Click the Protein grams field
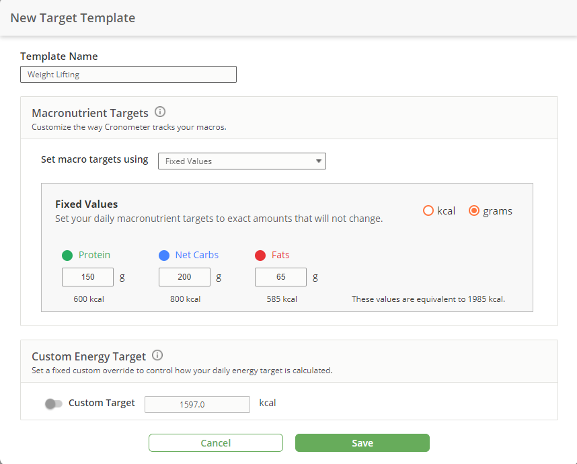This screenshot has width=577, height=464. click(87, 277)
